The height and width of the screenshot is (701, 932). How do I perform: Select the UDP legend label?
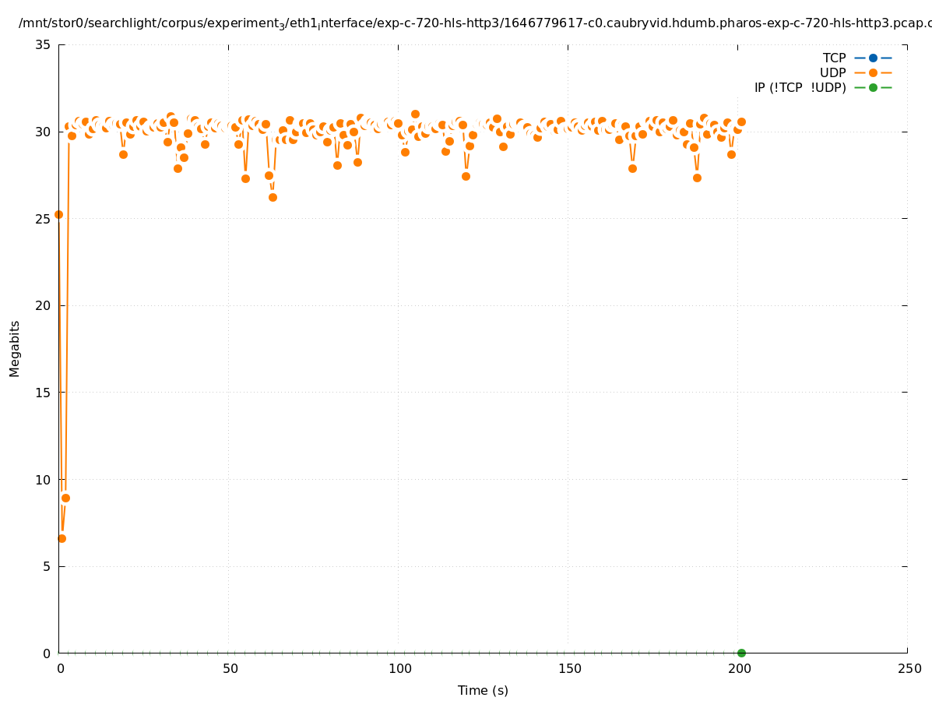(x=832, y=72)
